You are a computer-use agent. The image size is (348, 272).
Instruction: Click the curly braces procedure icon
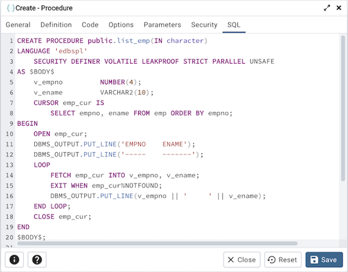10,8
